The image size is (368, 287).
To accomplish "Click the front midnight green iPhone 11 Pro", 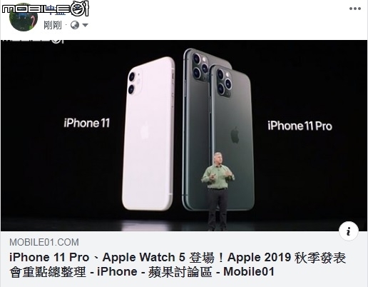I will pos(231,138).
